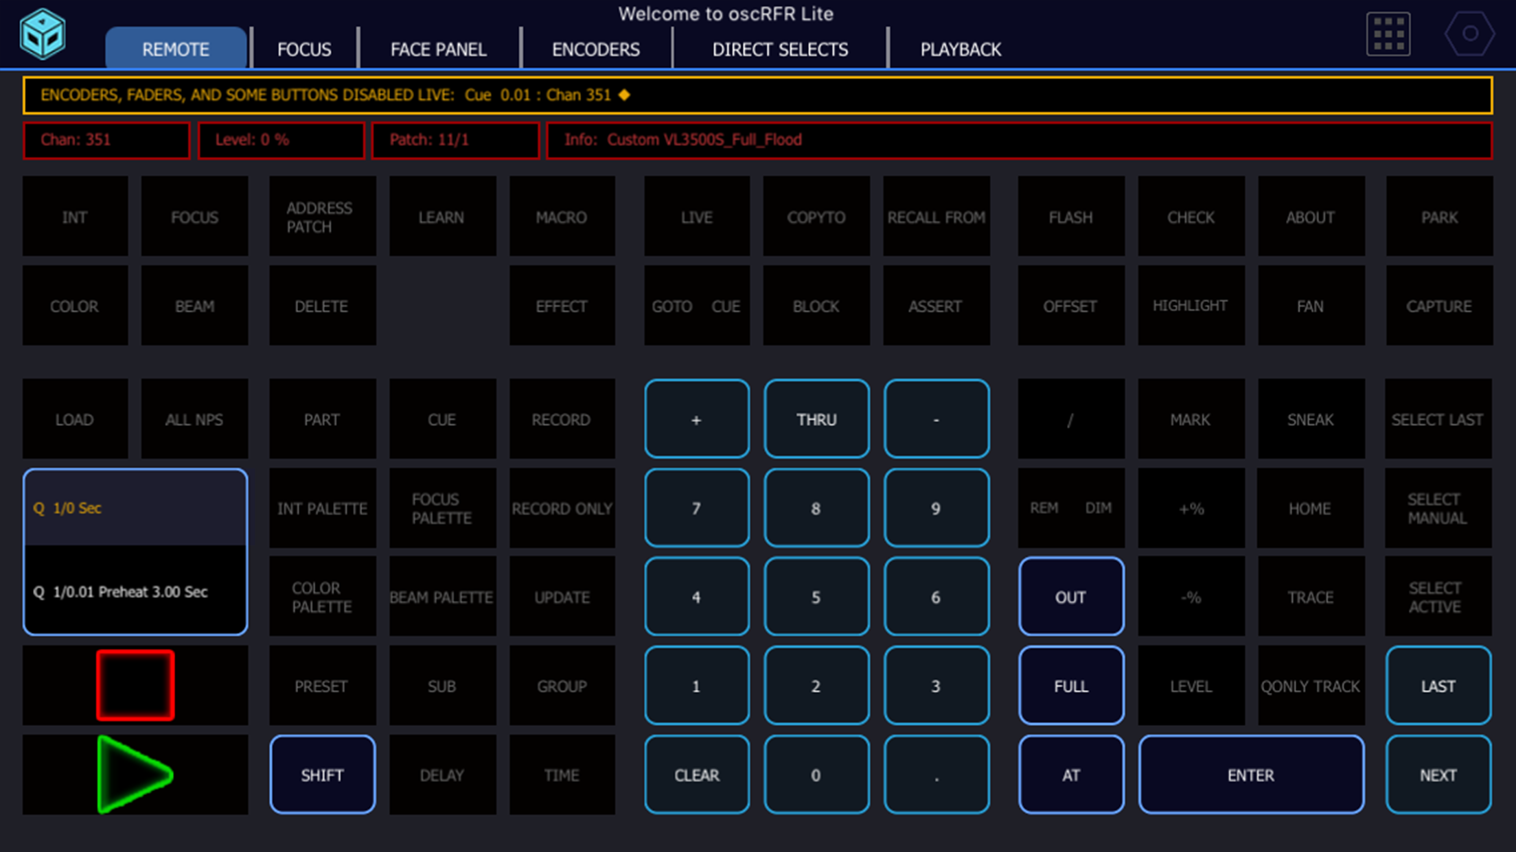Toggle the BLOCK button
Screen dimensions: 1516x852
click(816, 306)
